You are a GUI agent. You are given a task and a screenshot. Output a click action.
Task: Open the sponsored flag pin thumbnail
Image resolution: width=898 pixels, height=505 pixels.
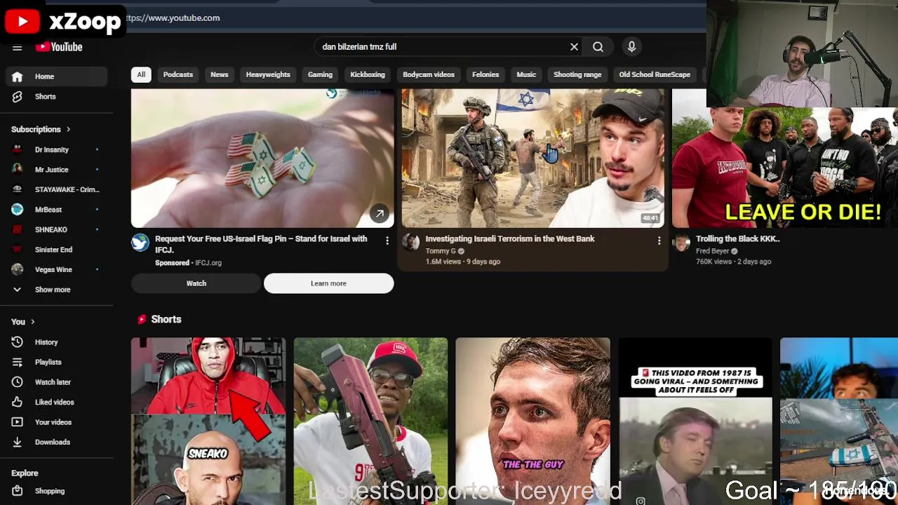pyautogui.click(x=262, y=158)
